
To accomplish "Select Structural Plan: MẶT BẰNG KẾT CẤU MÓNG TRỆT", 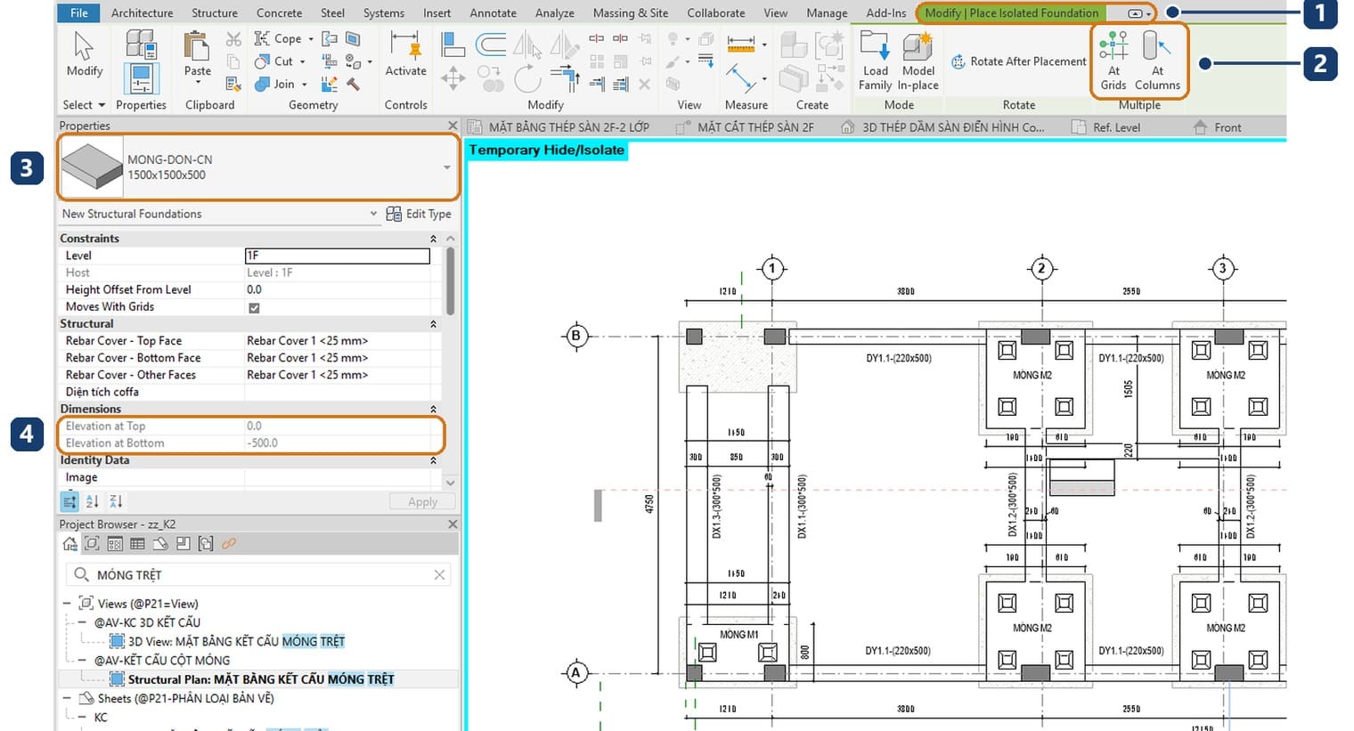I will click(260, 679).
